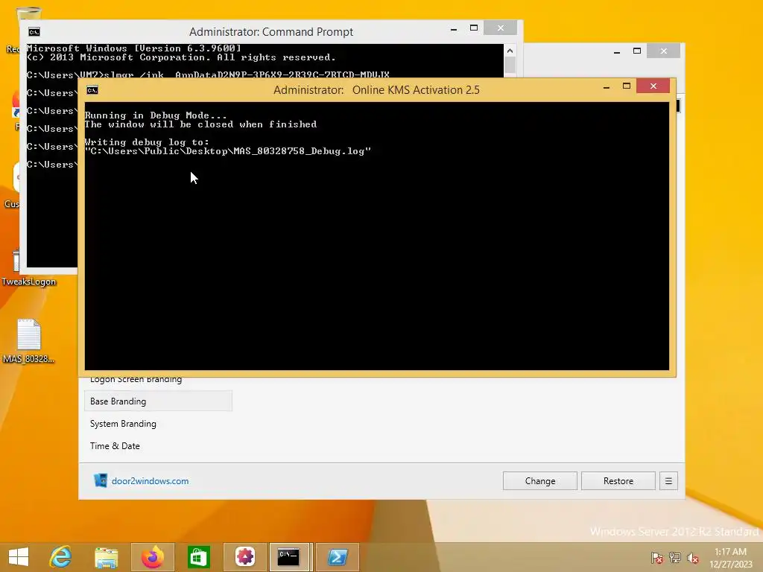Open the muted volume tray icon
Screen dimensions: 763x572
pos(693,557)
